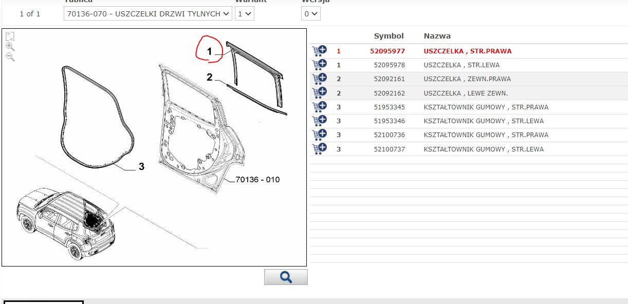Open the 70136 - 010 diagram reference
Screen dimensions: 628x304
(257, 180)
